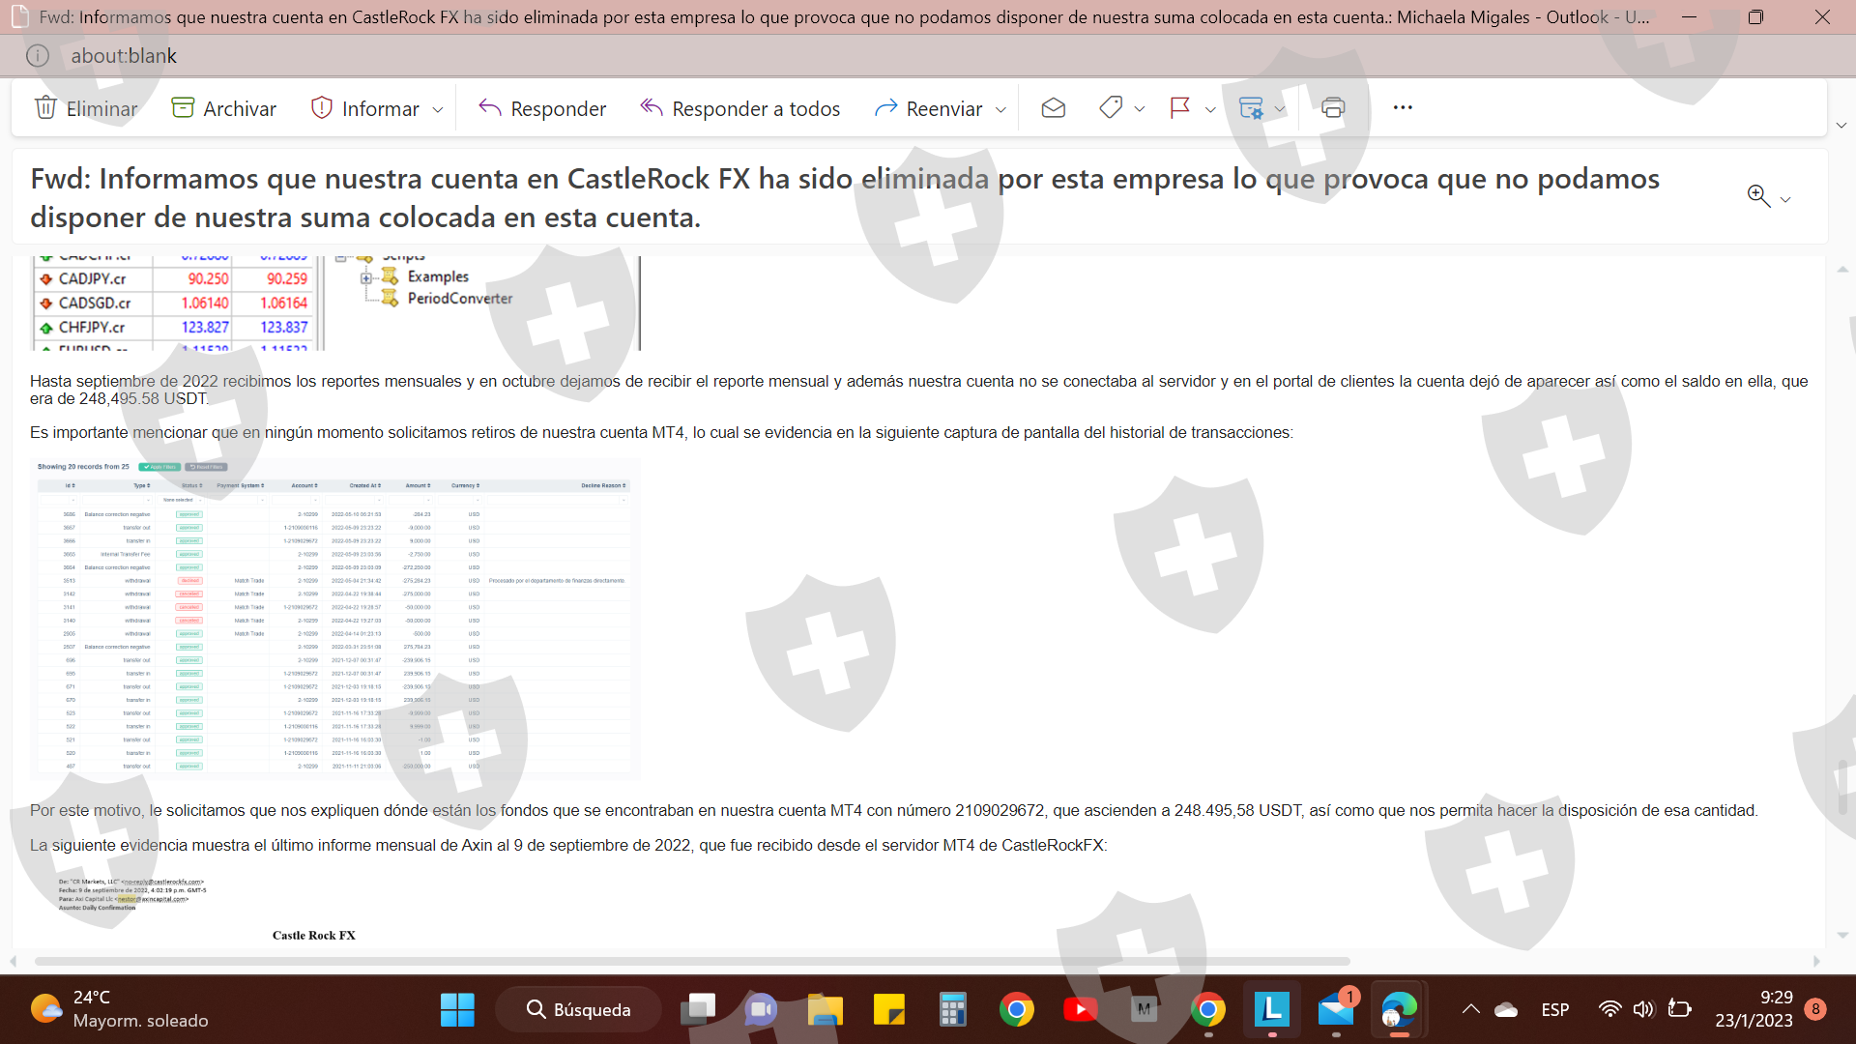
Task: Click the zoom magnifier icon
Action: pos(1758,197)
